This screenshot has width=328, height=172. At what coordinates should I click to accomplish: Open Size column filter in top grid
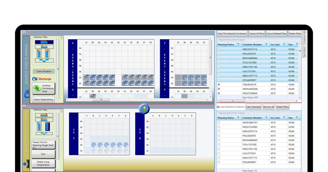(297, 45)
